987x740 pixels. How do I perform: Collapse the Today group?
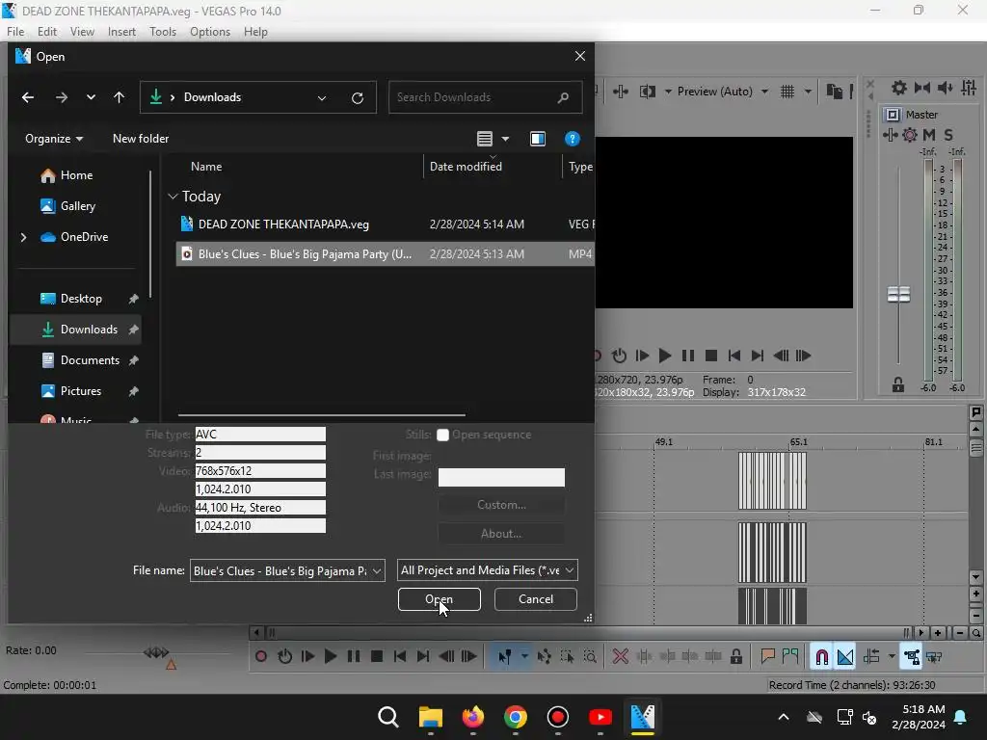tap(173, 197)
